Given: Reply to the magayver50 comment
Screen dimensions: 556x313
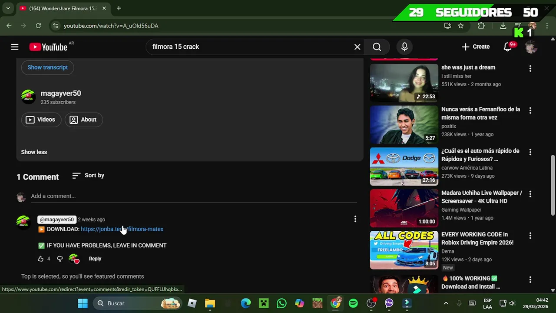Looking at the screenshot, I should pos(95,259).
